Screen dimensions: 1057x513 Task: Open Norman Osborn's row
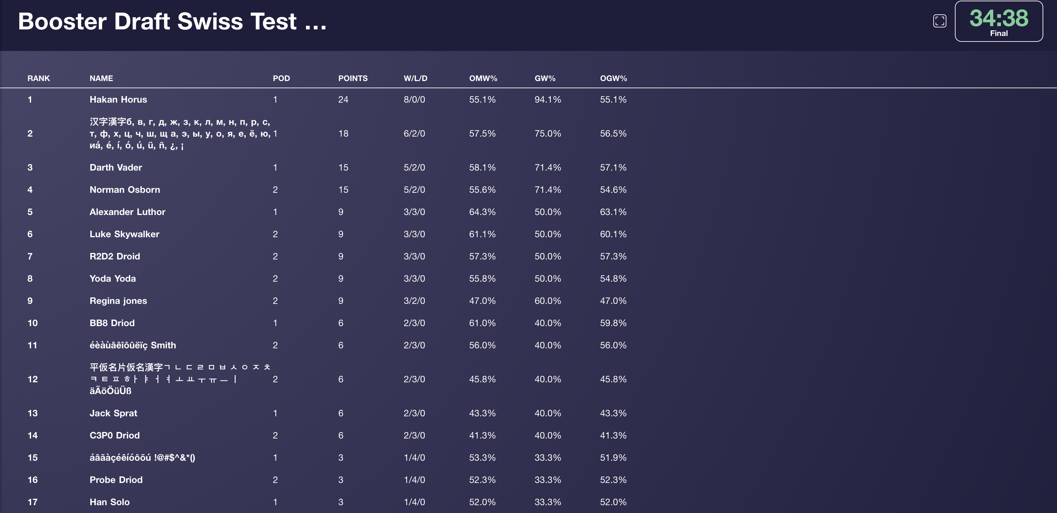point(528,190)
